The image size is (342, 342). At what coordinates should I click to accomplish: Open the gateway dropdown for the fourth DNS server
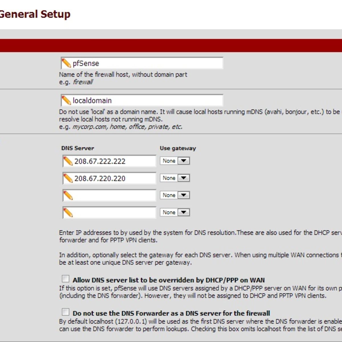[183, 212]
